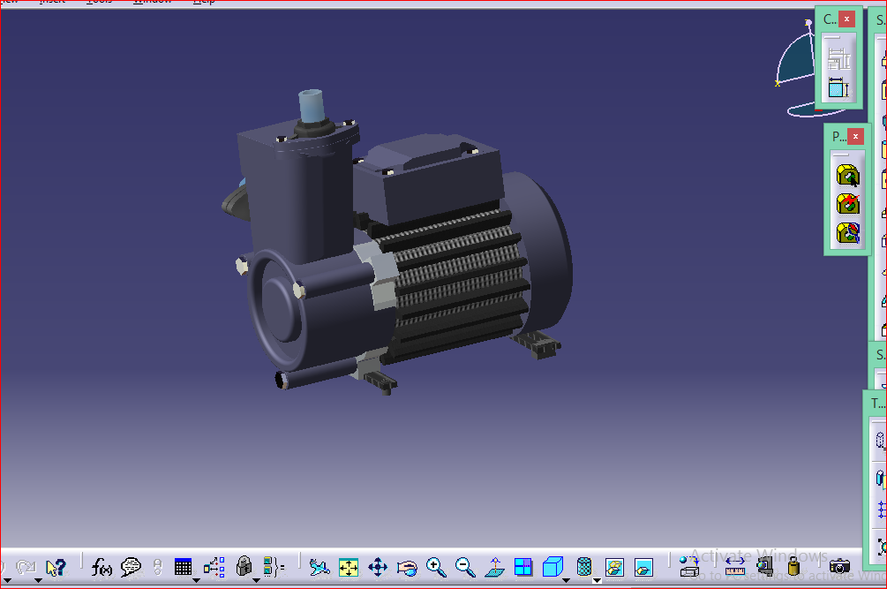Click the speech bubble Comment icon
This screenshot has height=589, width=887.
(132, 567)
